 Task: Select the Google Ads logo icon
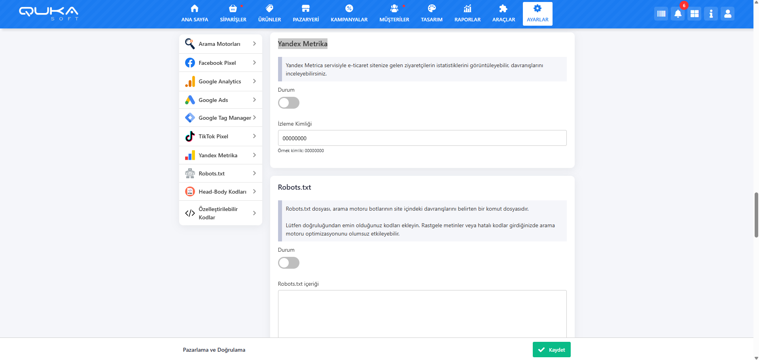tap(190, 100)
